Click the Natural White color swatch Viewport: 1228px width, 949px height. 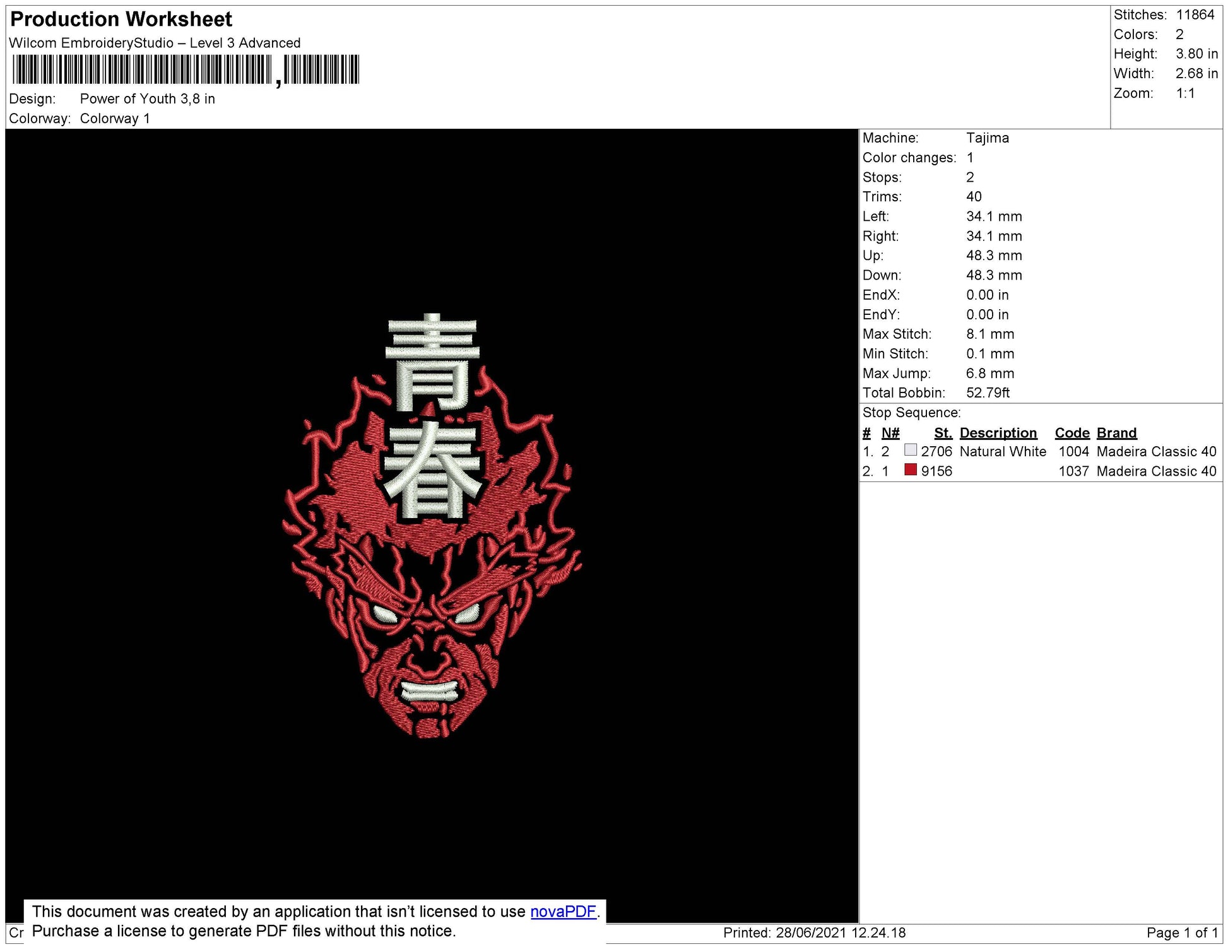point(910,450)
